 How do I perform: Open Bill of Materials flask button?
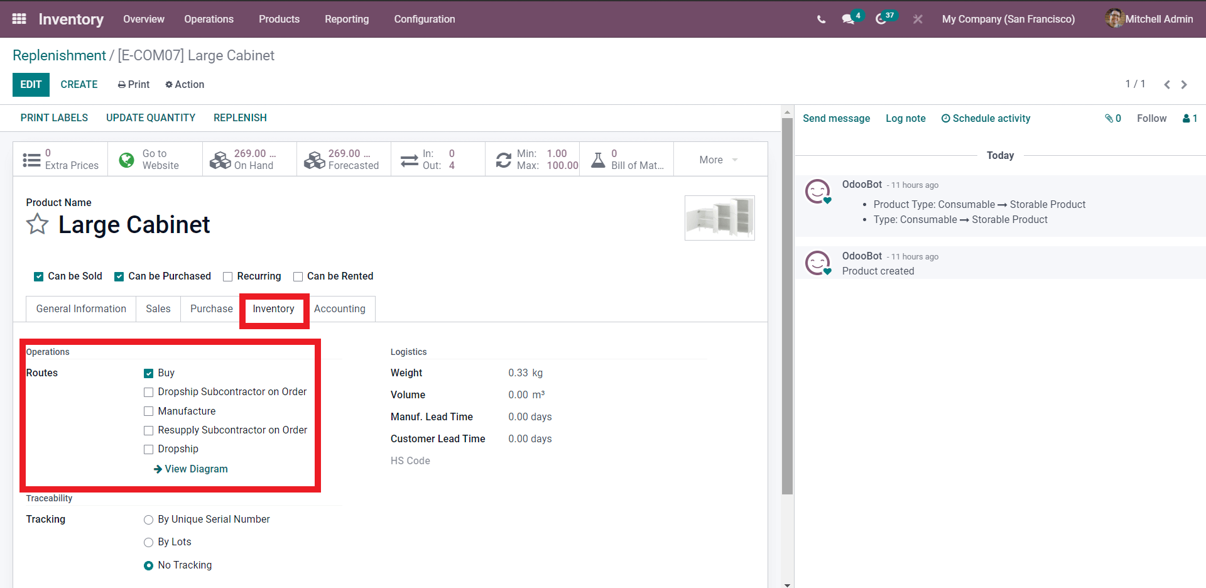[626, 160]
